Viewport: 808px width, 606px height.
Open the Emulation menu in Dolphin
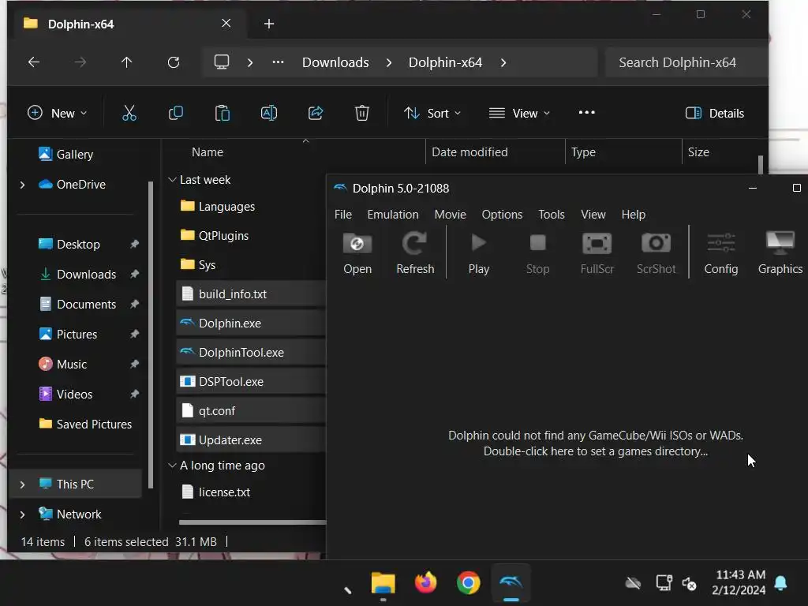coord(393,215)
